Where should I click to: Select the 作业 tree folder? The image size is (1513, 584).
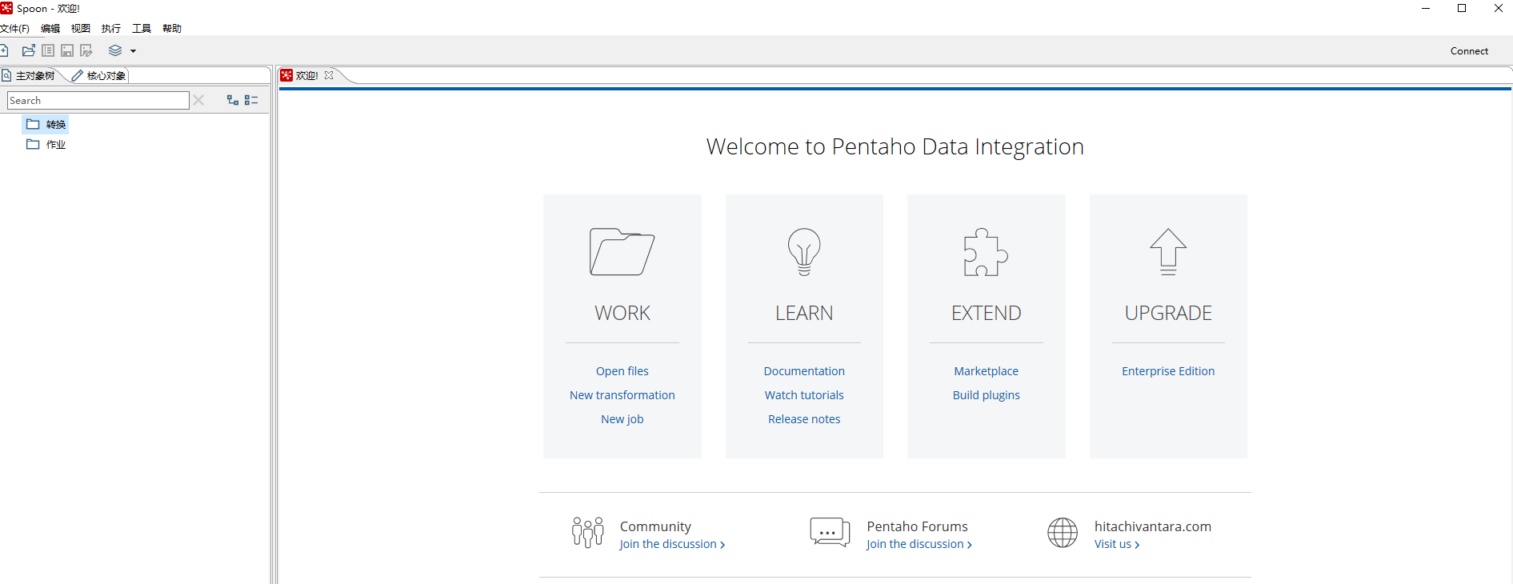[46, 144]
